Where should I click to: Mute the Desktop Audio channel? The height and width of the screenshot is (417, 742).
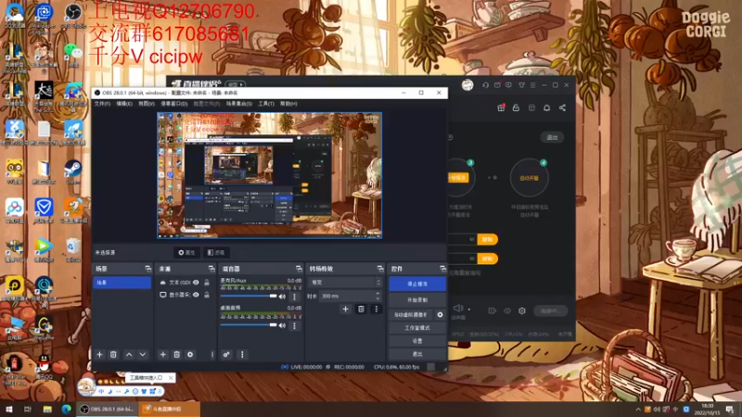283,326
